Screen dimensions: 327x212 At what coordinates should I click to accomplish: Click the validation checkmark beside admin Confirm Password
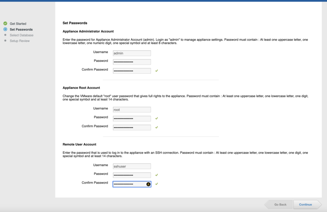[156, 71]
